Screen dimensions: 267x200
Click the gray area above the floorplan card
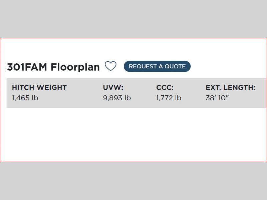click(133, 18)
